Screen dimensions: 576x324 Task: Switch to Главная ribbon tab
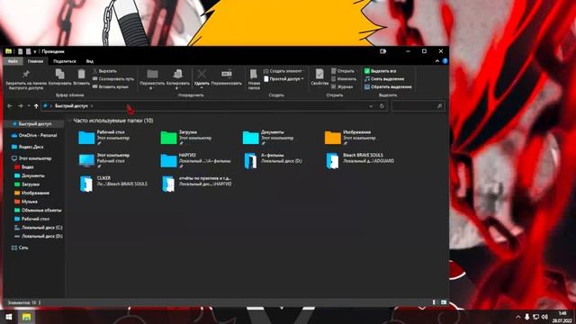(x=35, y=61)
